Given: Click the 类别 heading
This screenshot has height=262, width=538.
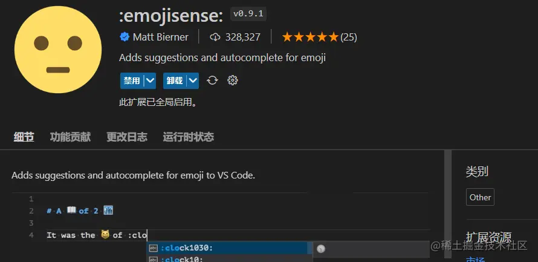Looking at the screenshot, I should point(477,171).
